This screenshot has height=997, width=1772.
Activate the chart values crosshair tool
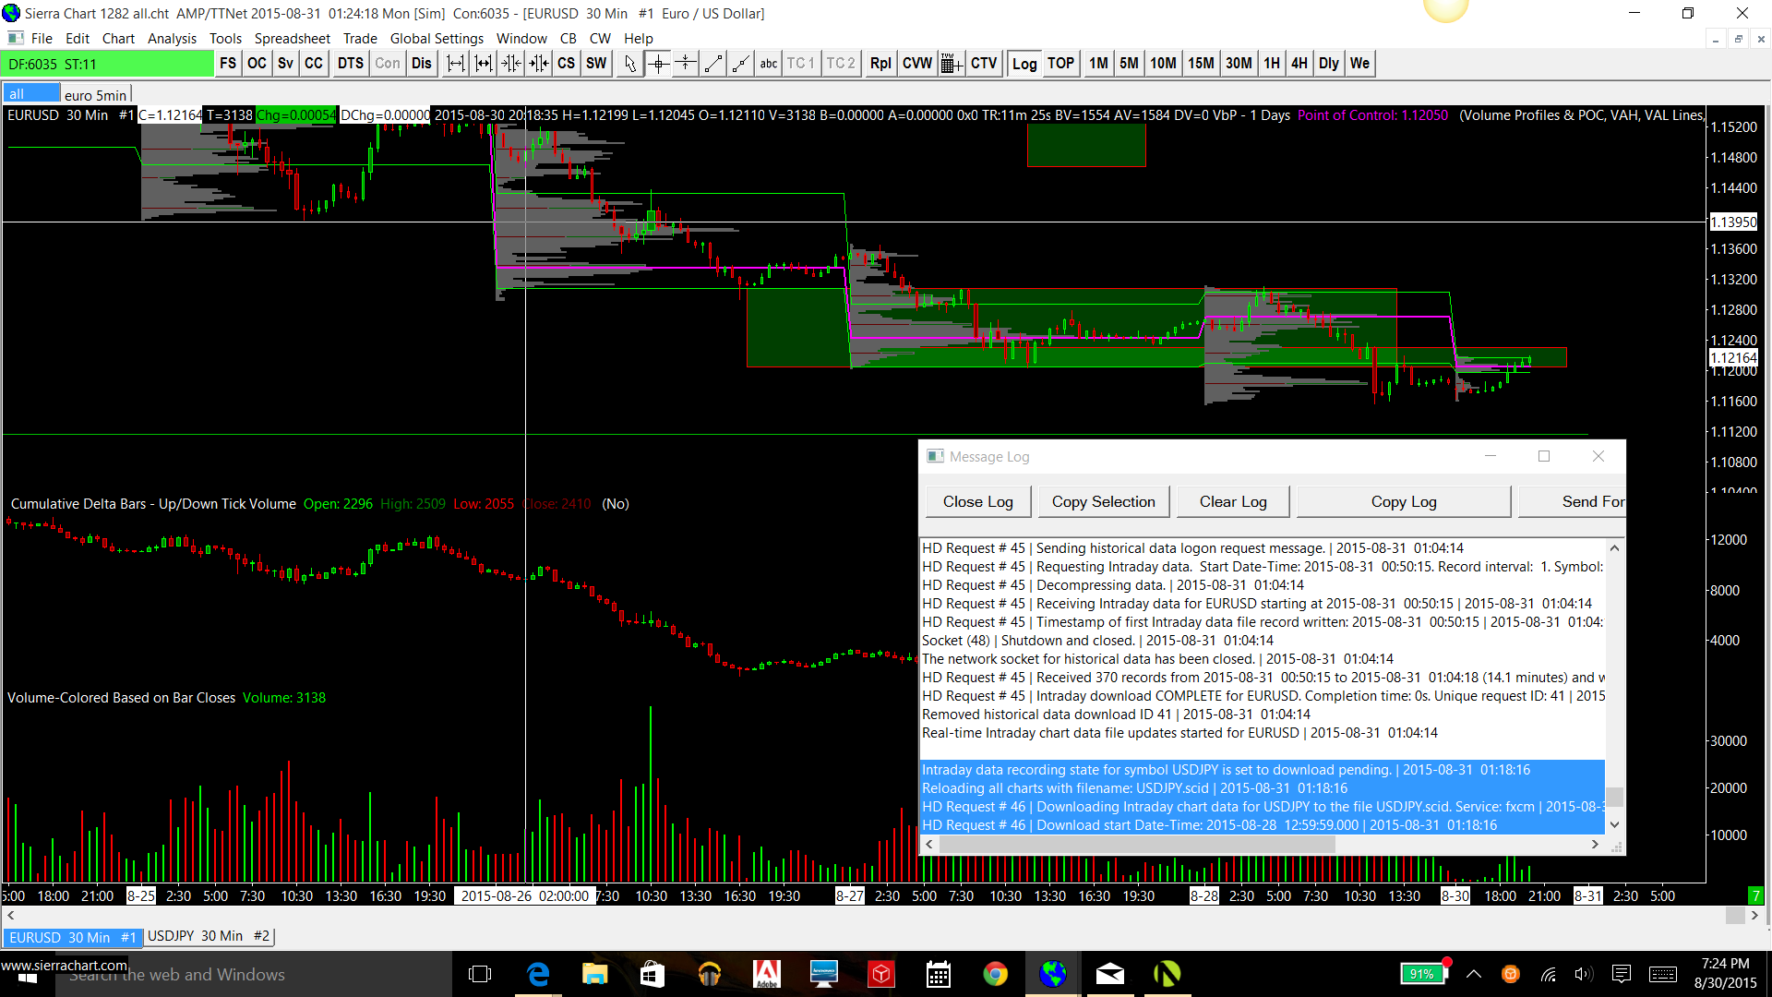658,64
